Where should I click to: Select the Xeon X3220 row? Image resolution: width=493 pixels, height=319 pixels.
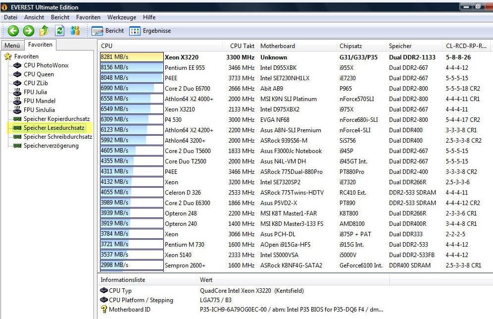[296, 57]
